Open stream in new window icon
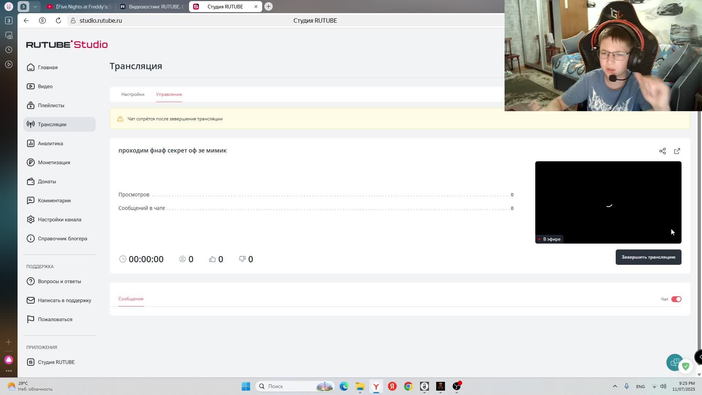 click(x=677, y=151)
